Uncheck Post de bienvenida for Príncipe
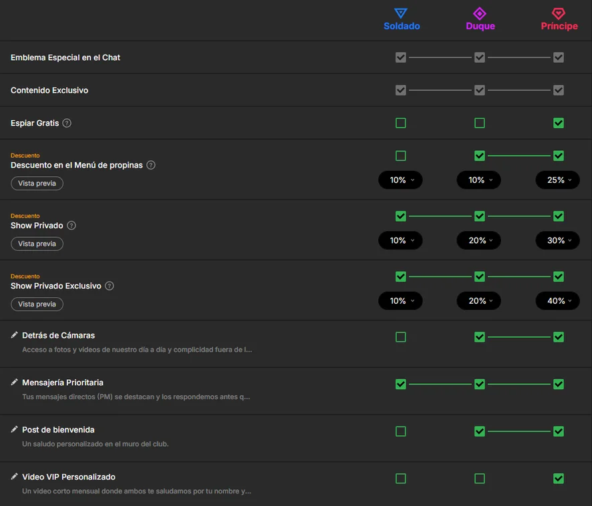The image size is (592, 506). point(559,431)
